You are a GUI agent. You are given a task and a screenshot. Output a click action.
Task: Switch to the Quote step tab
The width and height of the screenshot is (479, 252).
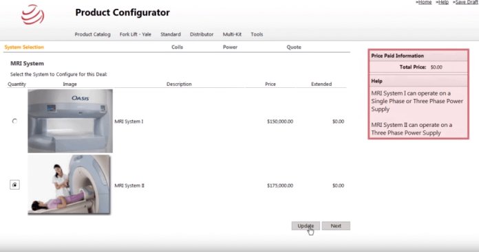294,47
